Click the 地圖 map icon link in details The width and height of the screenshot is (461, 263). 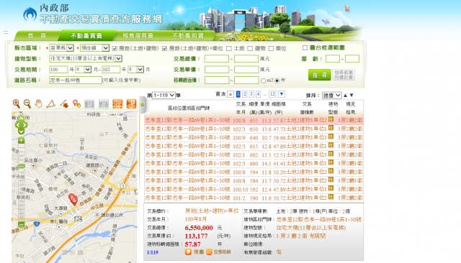194,252
